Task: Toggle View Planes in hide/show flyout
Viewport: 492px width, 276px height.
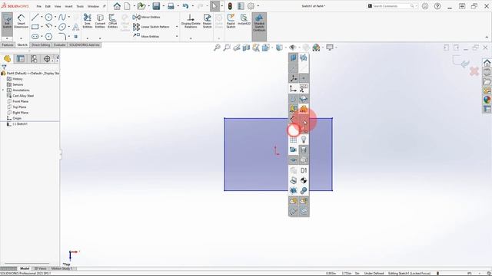Action: (x=294, y=58)
